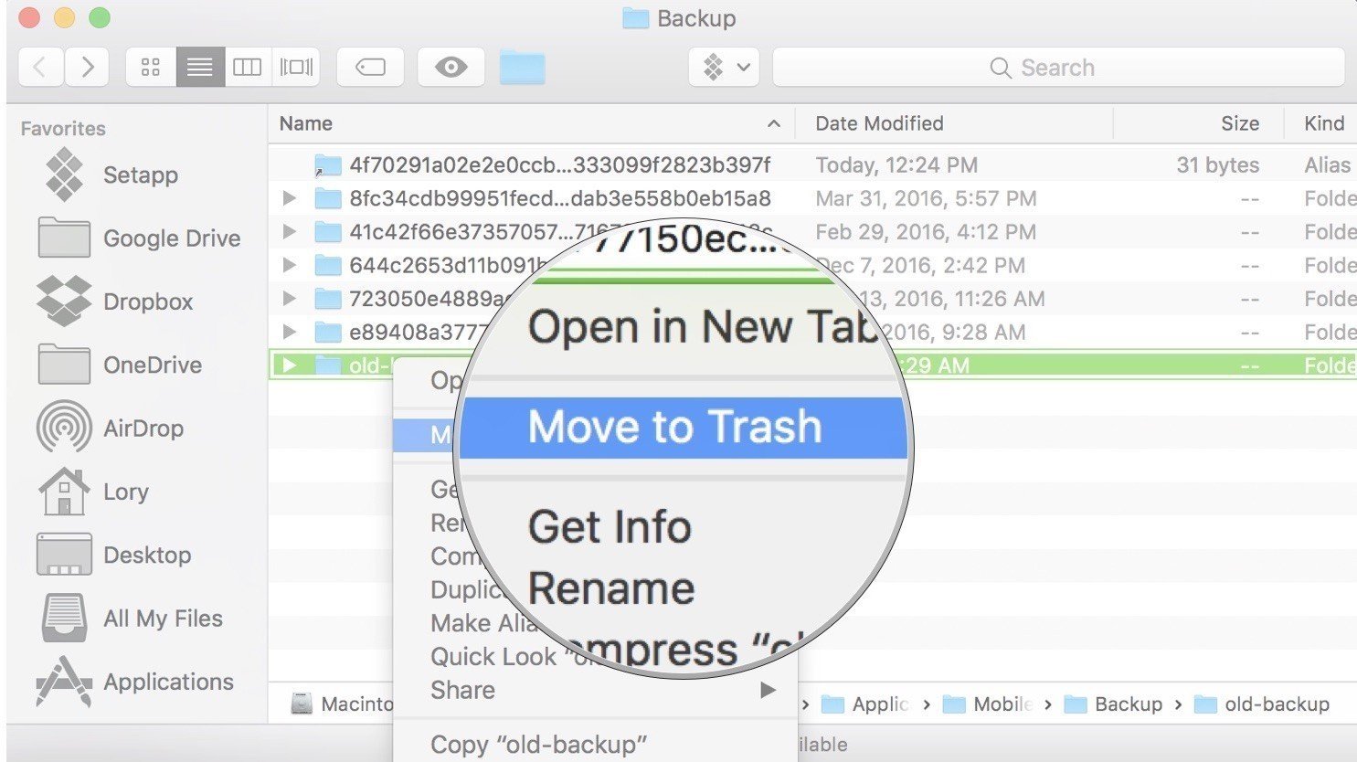Viewport: 1357px width, 762px height.
Task: Open AirDrop in the sidebar
Action: 111,428
